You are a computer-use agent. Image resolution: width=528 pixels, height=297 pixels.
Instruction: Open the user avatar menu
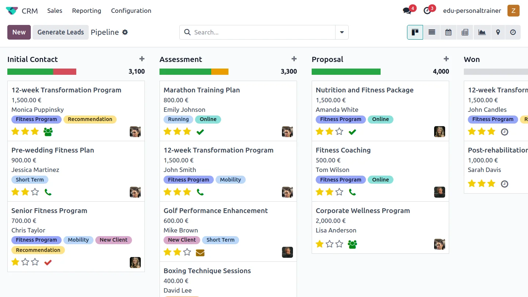pyautogui.click(x=513, y=11)
